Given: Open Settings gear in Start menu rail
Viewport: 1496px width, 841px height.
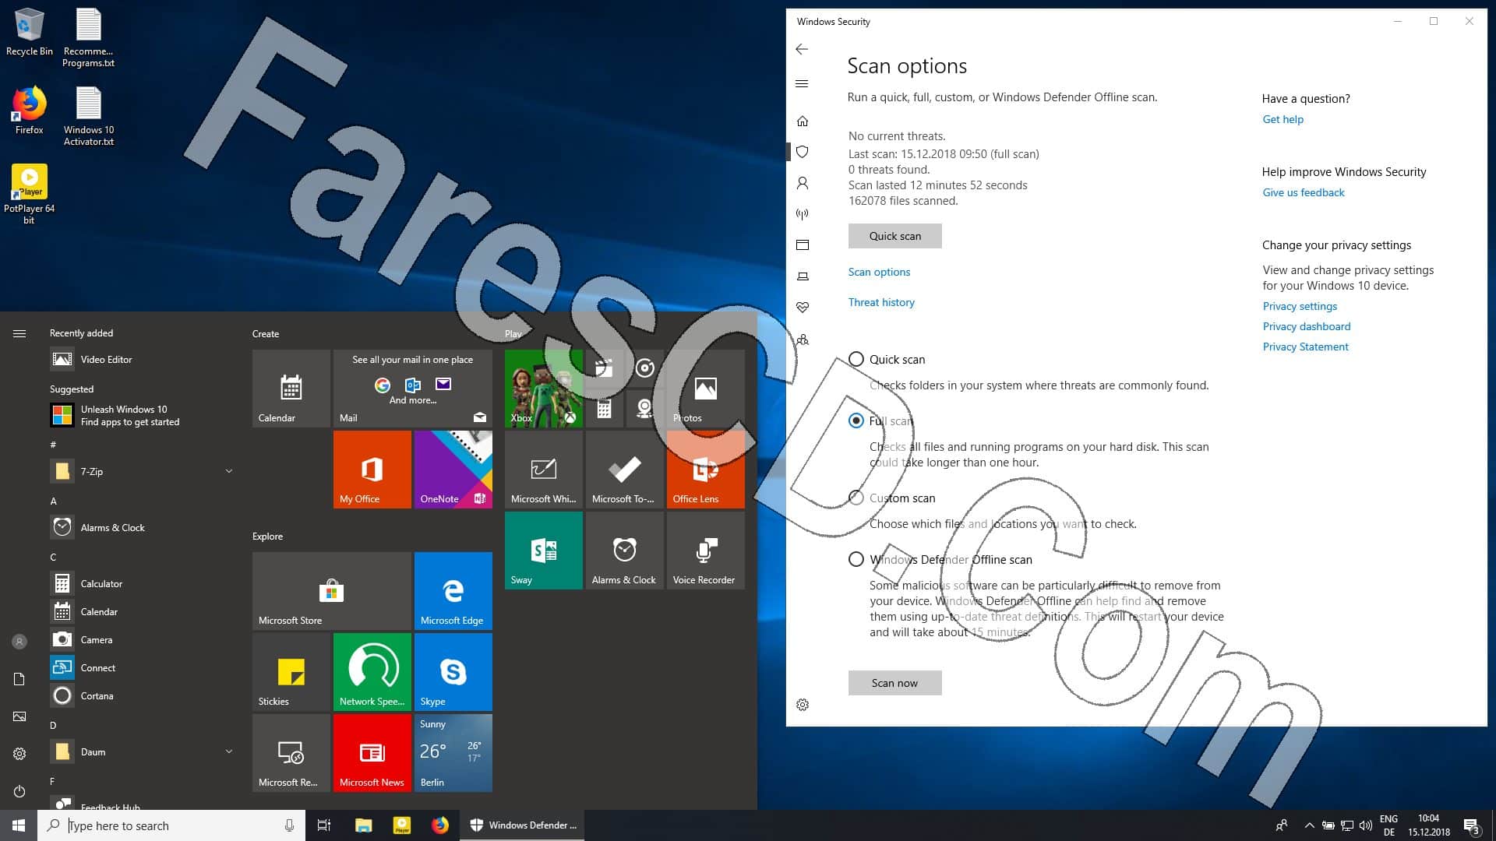Looking at the screenshot, I should pyautogui.click(x=19, y=754).
